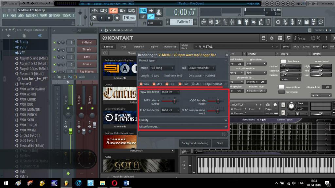Click Kontakt refresh libraries icon
This screenshot has height=188, width=335.
pos(105,53)
